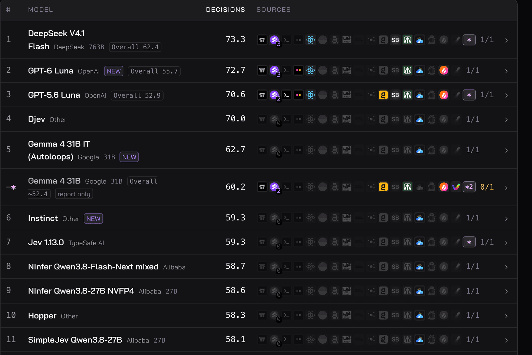Screen dimensions: 532x355
Task: Click the pink-yellow squares icon in GPT-6 Luna row
Action: click(298, 70)
